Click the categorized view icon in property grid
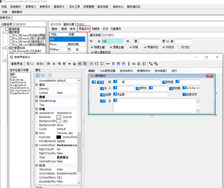 click(38, 75)
